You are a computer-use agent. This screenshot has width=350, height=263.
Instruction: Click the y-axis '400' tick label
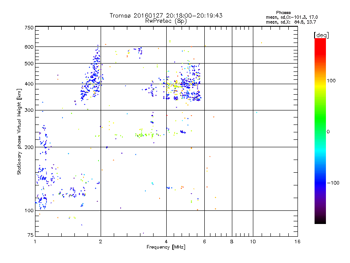pyautogui.click(x=29, y=84)
